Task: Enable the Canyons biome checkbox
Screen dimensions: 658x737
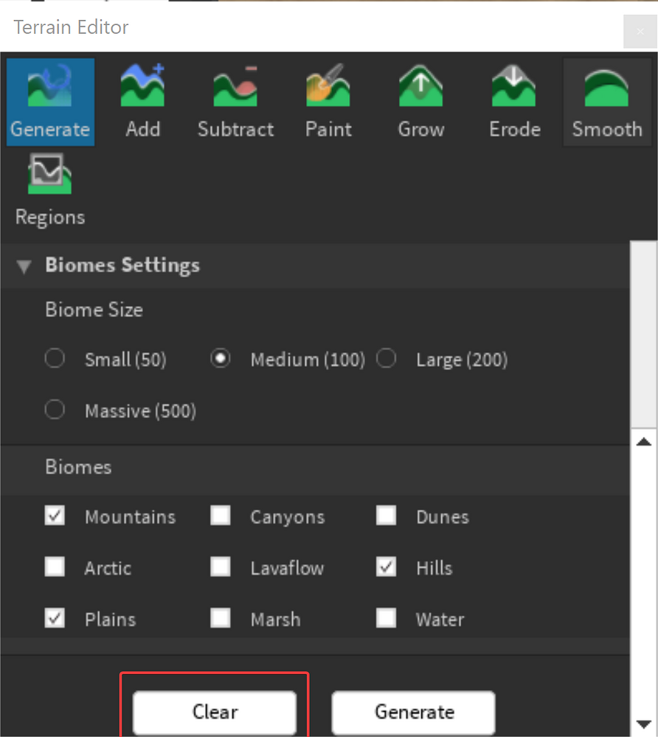Action: [220, 516]
